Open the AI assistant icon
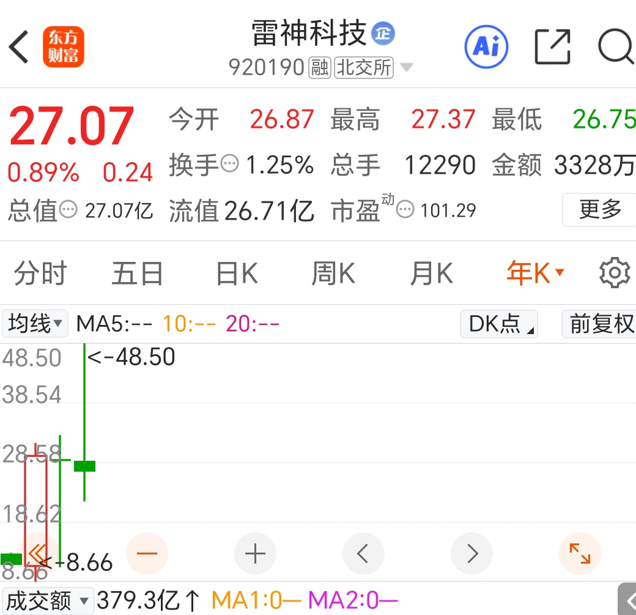636x615 pixels. (486, 47)
